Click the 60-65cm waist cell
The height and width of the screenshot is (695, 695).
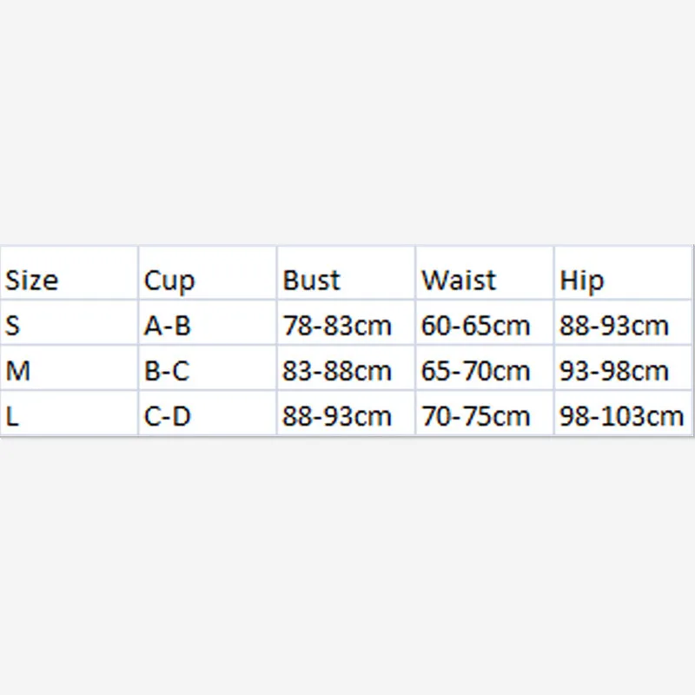coord(485,322)
